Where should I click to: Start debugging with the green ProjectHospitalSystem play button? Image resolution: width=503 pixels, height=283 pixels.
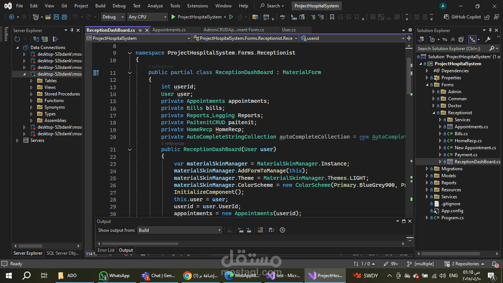196,17
